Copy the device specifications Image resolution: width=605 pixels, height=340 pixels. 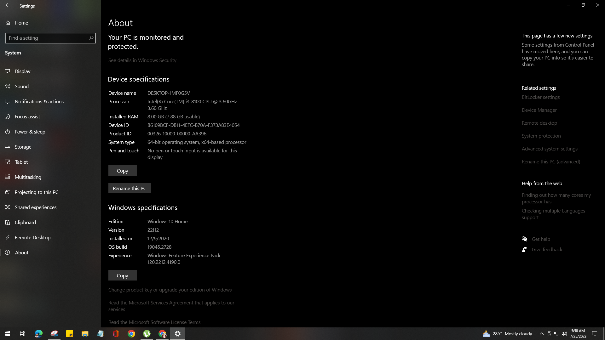(122, 171)
